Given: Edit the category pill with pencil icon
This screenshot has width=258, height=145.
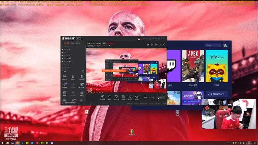Looking at the screenshot, I should [x=91, y=46].
